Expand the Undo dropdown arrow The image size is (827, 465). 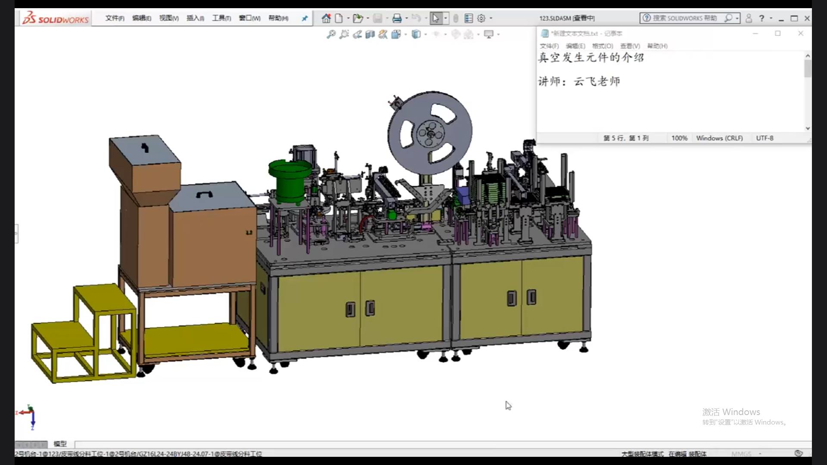(426, 19)
